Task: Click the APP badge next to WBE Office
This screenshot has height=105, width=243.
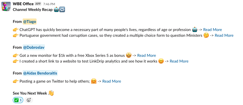Action: click(x=38, y=4)
